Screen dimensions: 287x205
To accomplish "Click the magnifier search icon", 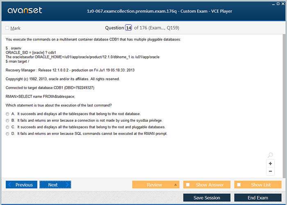I will (270, 155).
